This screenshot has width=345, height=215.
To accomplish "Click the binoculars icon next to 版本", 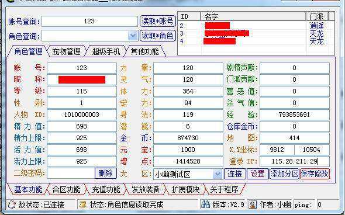I will click(x=206, y=204).
